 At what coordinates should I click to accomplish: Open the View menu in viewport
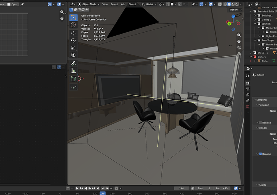(x=105, y=4)
